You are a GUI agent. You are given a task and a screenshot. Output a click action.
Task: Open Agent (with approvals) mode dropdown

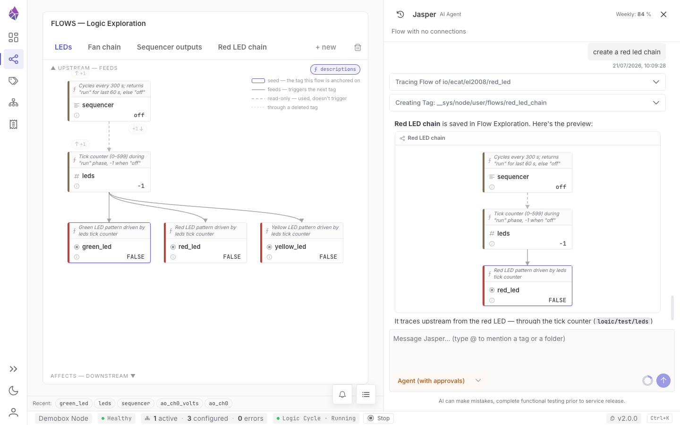point(439,381)
